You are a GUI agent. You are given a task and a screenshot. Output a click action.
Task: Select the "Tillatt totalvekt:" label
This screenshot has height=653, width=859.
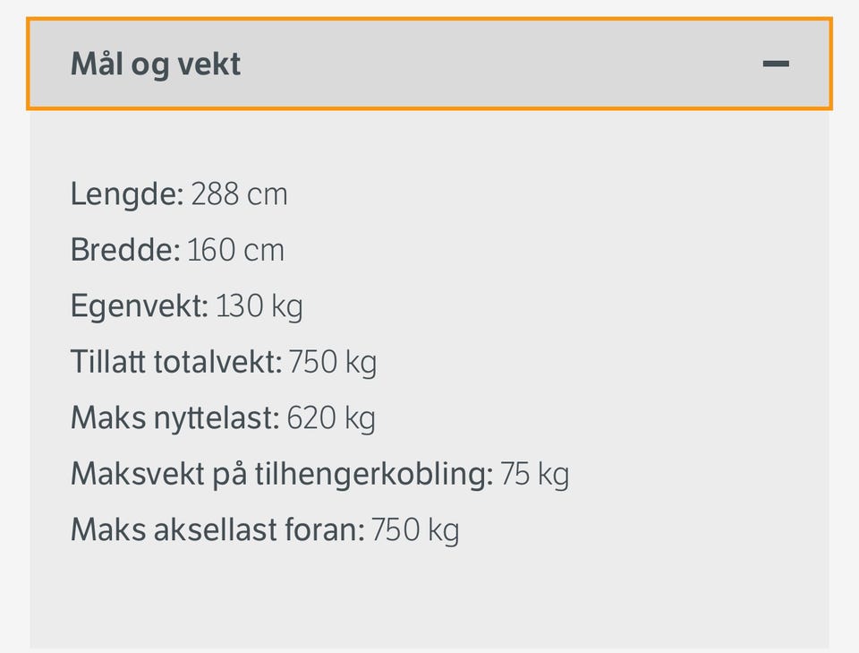[176, 363]
